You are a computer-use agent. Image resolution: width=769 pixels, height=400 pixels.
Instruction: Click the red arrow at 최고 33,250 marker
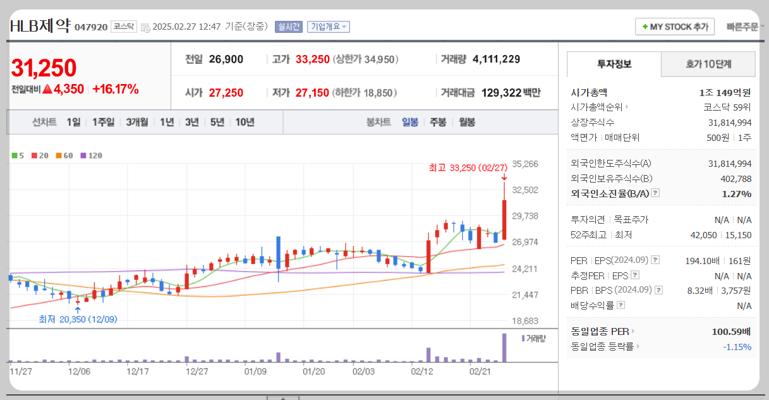pos(504,177)
